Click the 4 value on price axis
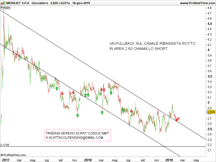Screen dimensions: 216x162 coord(208,50)
